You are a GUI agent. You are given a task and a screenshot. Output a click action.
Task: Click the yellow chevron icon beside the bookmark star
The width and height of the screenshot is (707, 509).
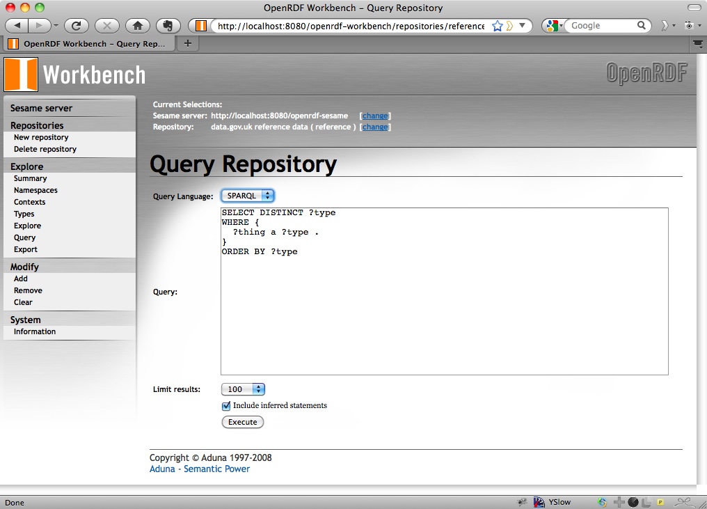(509, 26)
